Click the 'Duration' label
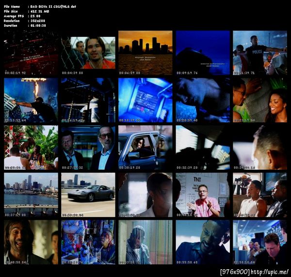Screen dimensions: 291x277 click(x=10, y=26)
